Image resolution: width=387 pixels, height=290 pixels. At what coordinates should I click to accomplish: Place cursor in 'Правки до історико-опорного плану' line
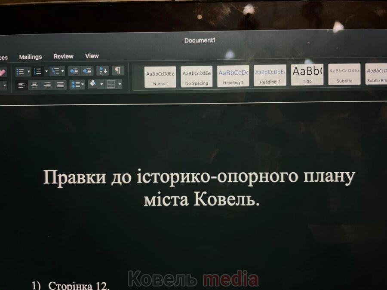click(x=199, y=177)
